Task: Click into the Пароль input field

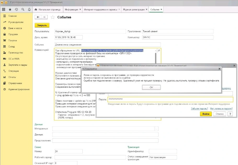Action: pyautogui.click(x=170, y=100)
